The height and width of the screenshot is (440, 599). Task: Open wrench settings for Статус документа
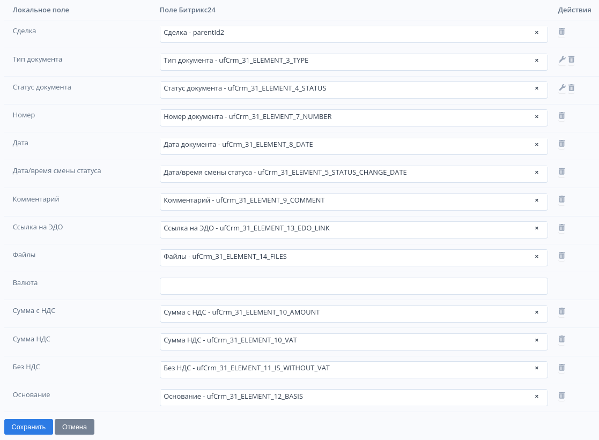(562, 88)
